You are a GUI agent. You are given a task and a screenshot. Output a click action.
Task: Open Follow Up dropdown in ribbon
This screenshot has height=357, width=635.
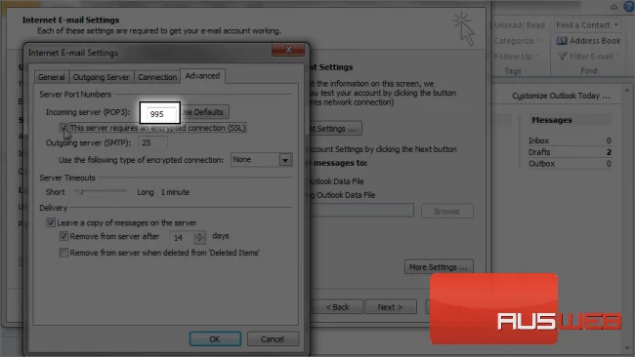517,57
